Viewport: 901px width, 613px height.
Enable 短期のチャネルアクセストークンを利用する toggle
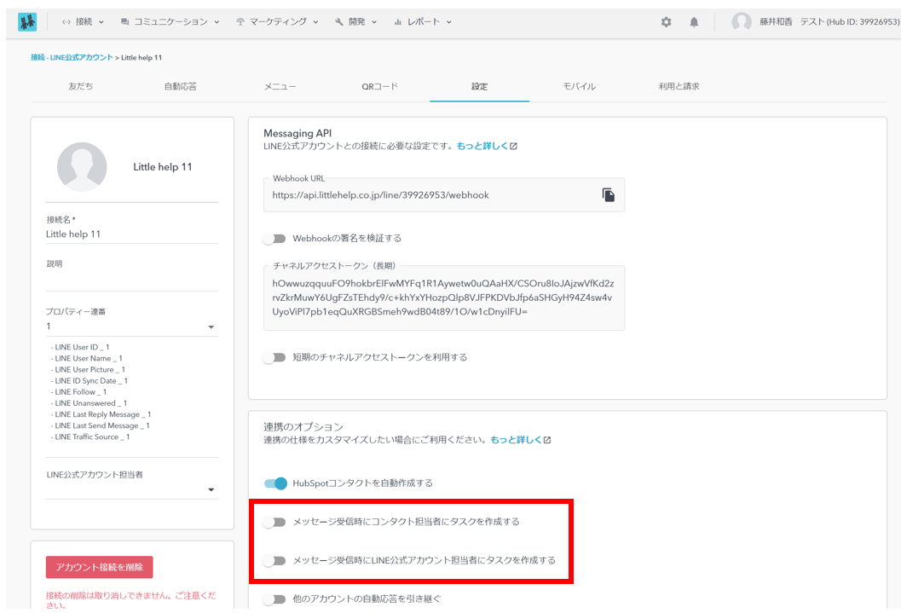point(274,357)
